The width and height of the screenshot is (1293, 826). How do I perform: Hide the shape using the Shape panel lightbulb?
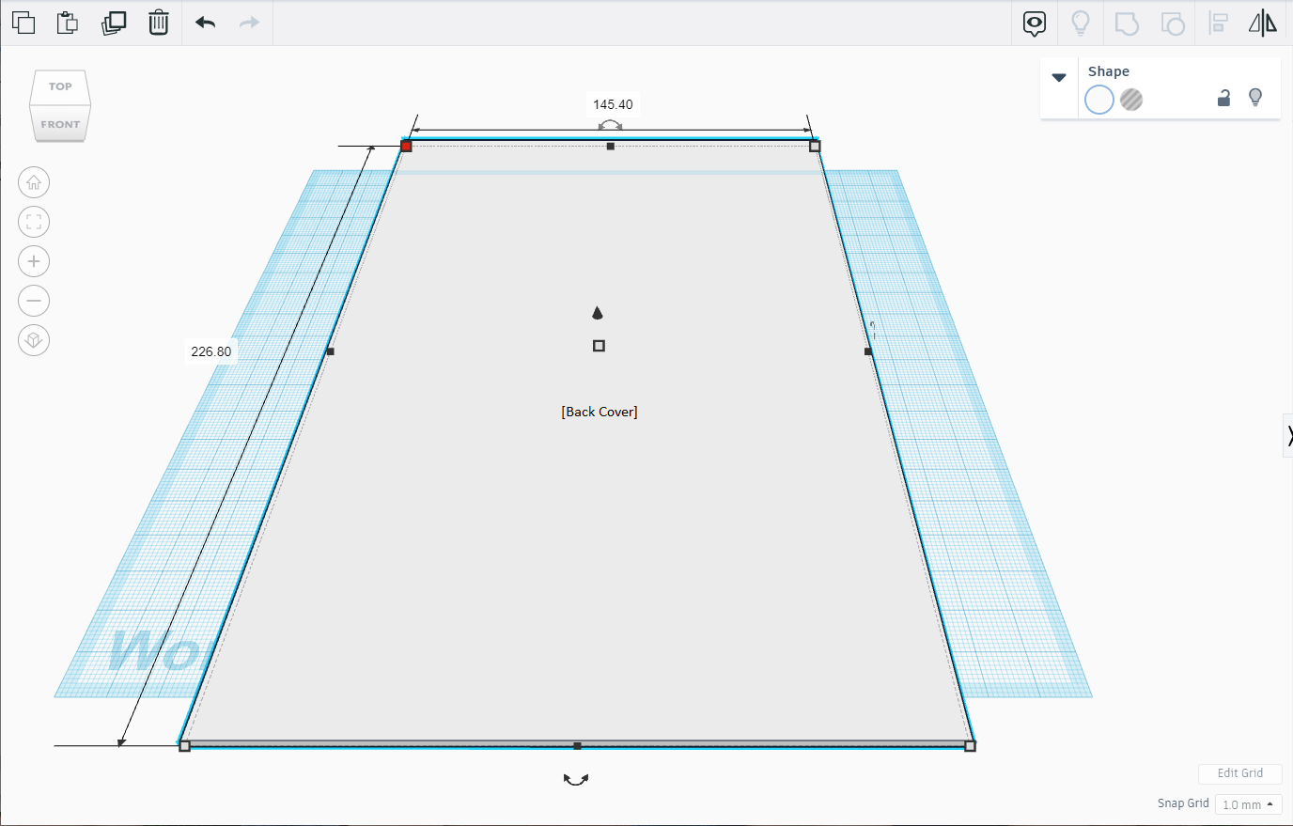[1255, 98]
